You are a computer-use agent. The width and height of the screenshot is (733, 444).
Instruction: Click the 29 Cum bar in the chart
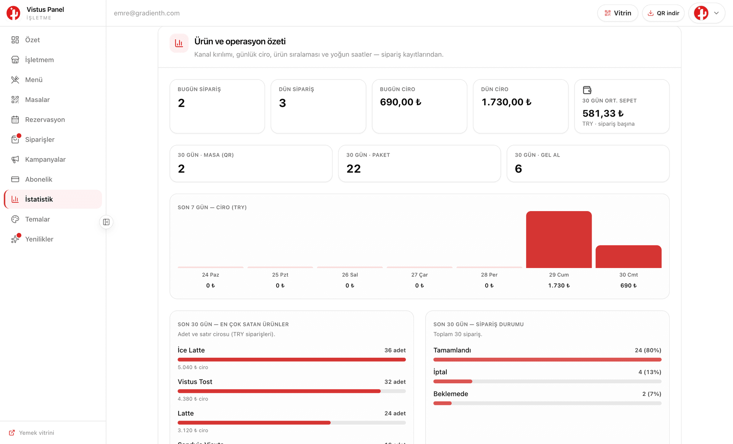pyautogui.click(x=559, y=239)
